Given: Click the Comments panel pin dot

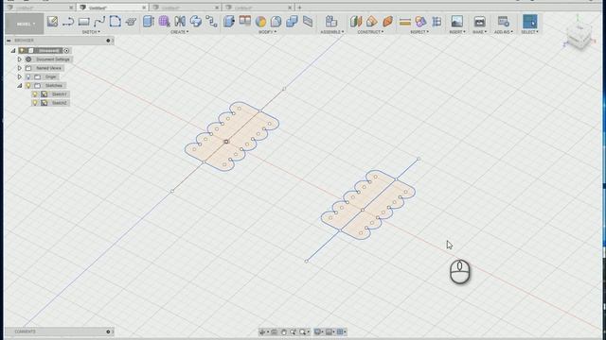Looking at the screenshot, I should (108, 331).
